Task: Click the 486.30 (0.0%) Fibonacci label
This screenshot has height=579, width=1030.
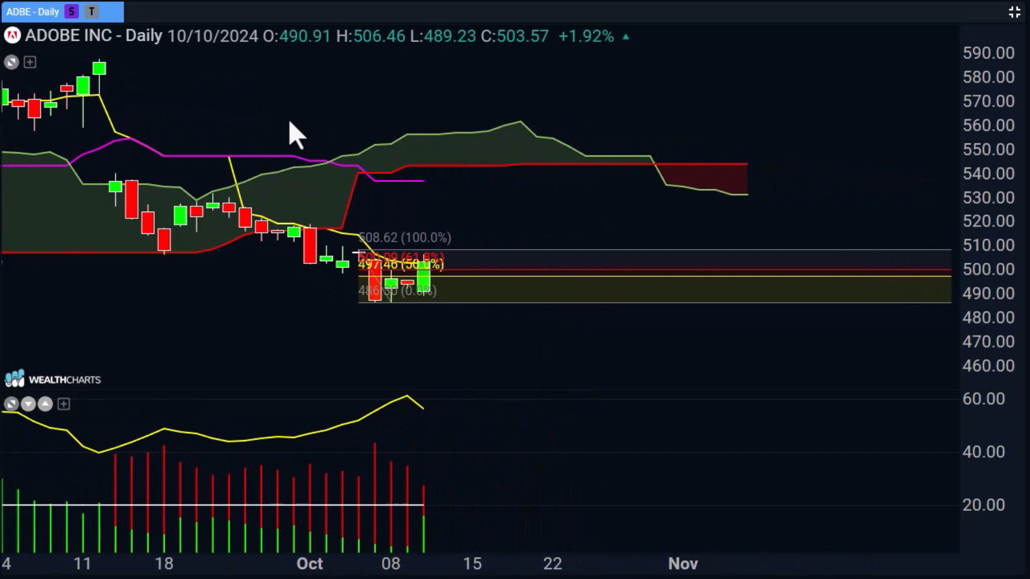Action: coord(397,291)
